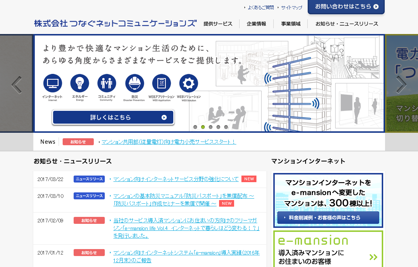Open the よくあるご質問 link

(x=260, y=7)
